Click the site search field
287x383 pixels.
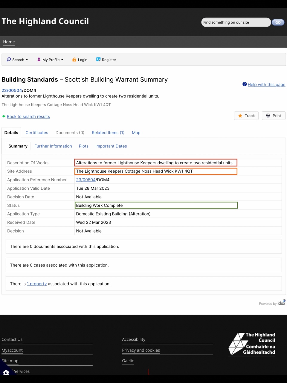(236, 22)
